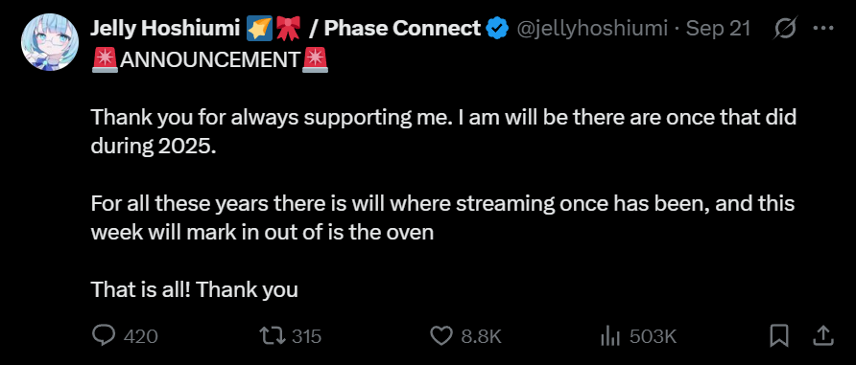The height and width of the screenshot is (365, 856).
Task: Like the post with the heart icon
Action: pyautogui.click(x=441, y=335)
